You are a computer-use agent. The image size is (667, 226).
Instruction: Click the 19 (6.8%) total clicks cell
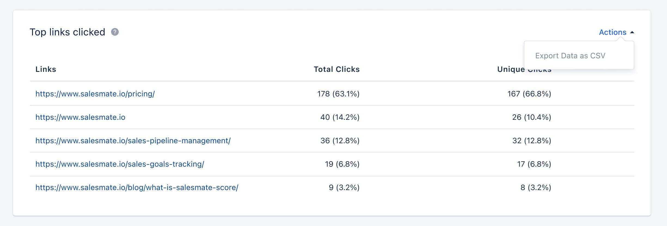(342, 164)
